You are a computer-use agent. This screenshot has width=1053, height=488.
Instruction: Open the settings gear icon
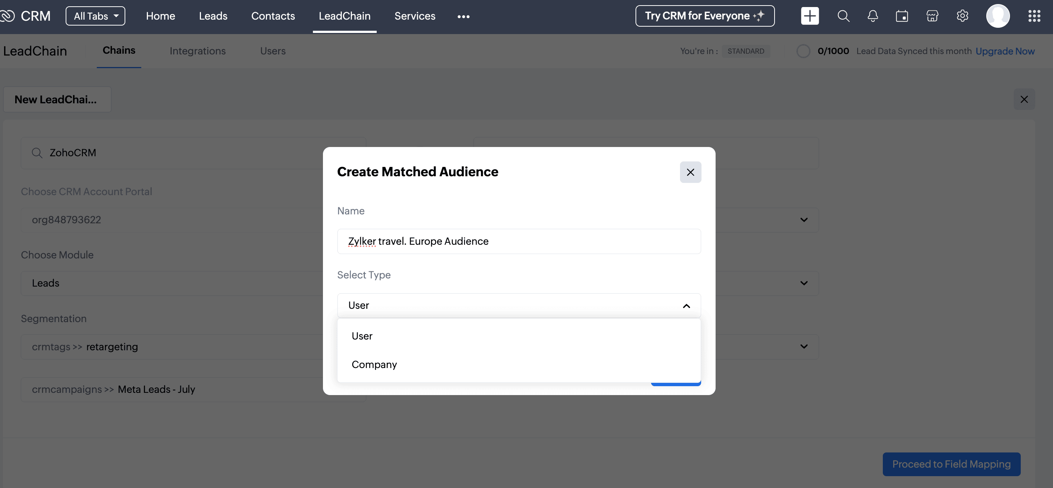[x=962, y=16]
